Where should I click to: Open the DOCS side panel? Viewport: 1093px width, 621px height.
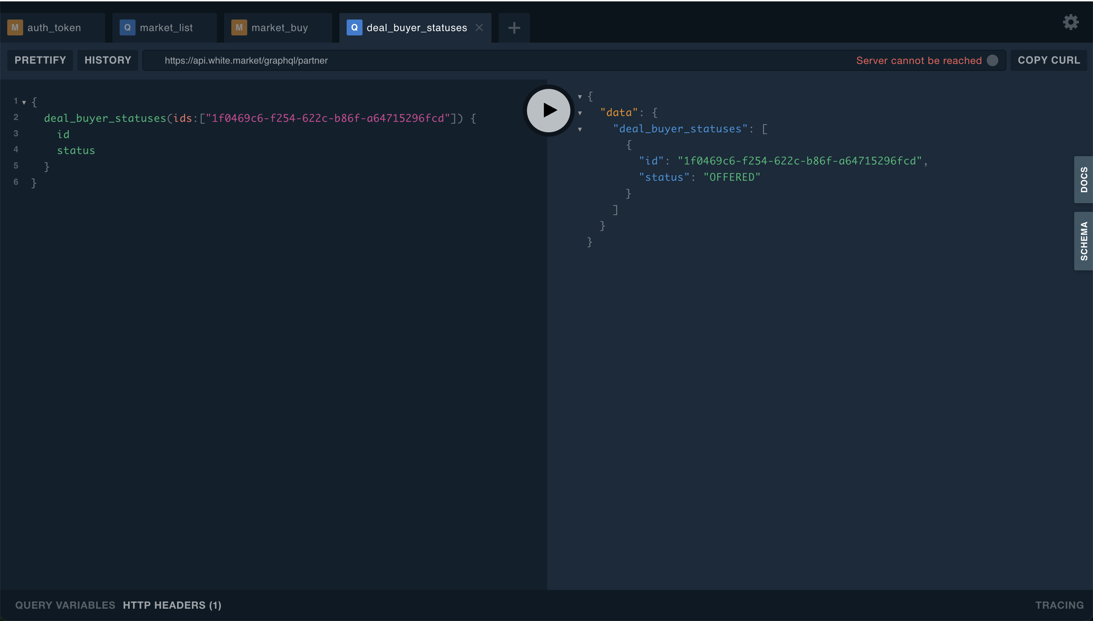1083,180
